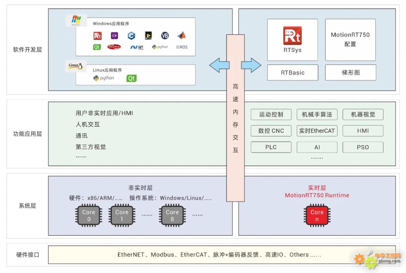Screen dimensions: 406x273
Task: Click the 实时EtherCAT box
Action: 317,131
